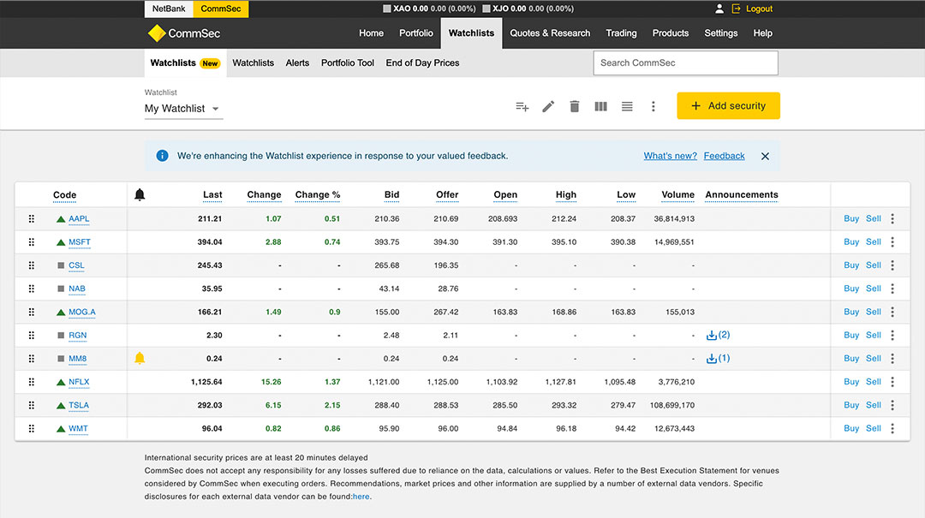Download the MM8 announcement (1)
The image size is (925, 518).
click(718, 358)
